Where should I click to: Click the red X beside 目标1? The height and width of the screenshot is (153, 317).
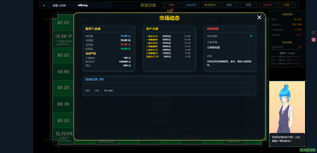(300, 57)
